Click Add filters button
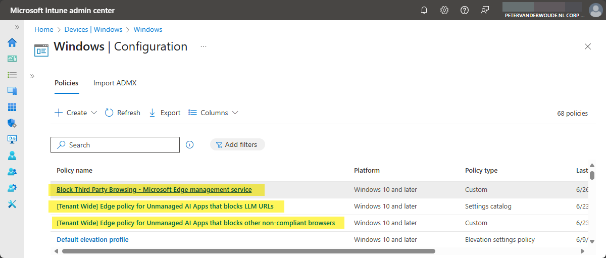This screenshot has height=258, width=606. 237,144
